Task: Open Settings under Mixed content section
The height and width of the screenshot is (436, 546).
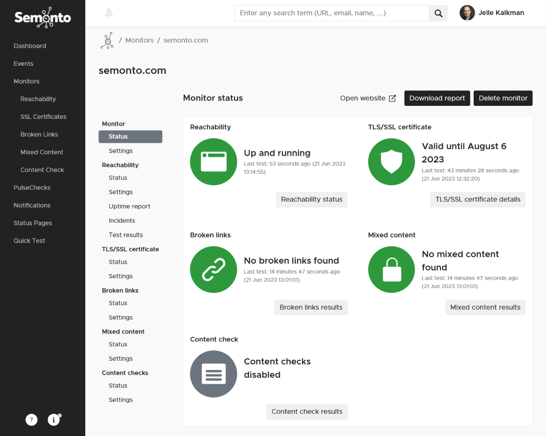Action: point(121,359)
